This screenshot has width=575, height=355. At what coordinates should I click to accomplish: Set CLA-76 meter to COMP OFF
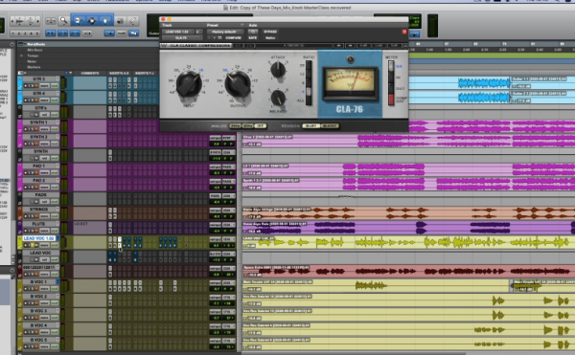(391, 100)
